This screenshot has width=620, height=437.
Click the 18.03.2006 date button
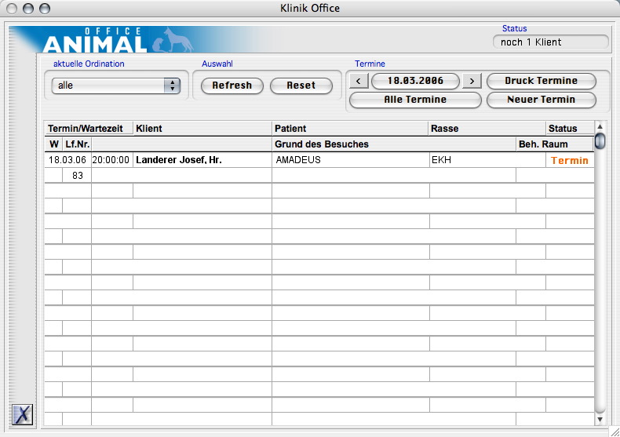[414, 81]
